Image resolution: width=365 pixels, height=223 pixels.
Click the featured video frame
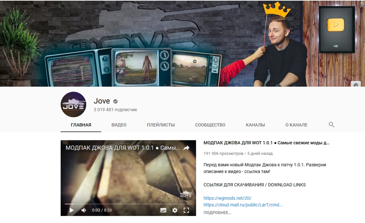coord(128,178)
